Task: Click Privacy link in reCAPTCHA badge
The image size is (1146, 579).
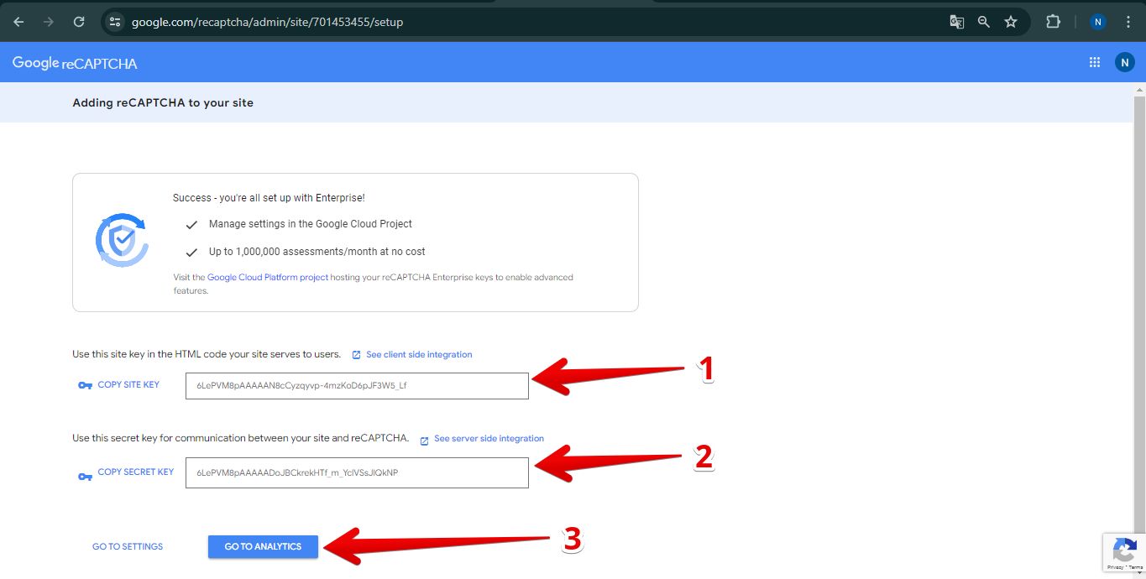Action: click(1117, 568)
